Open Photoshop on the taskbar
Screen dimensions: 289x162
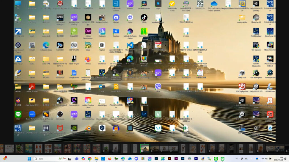pyautogui.click(x=183, y=159)
